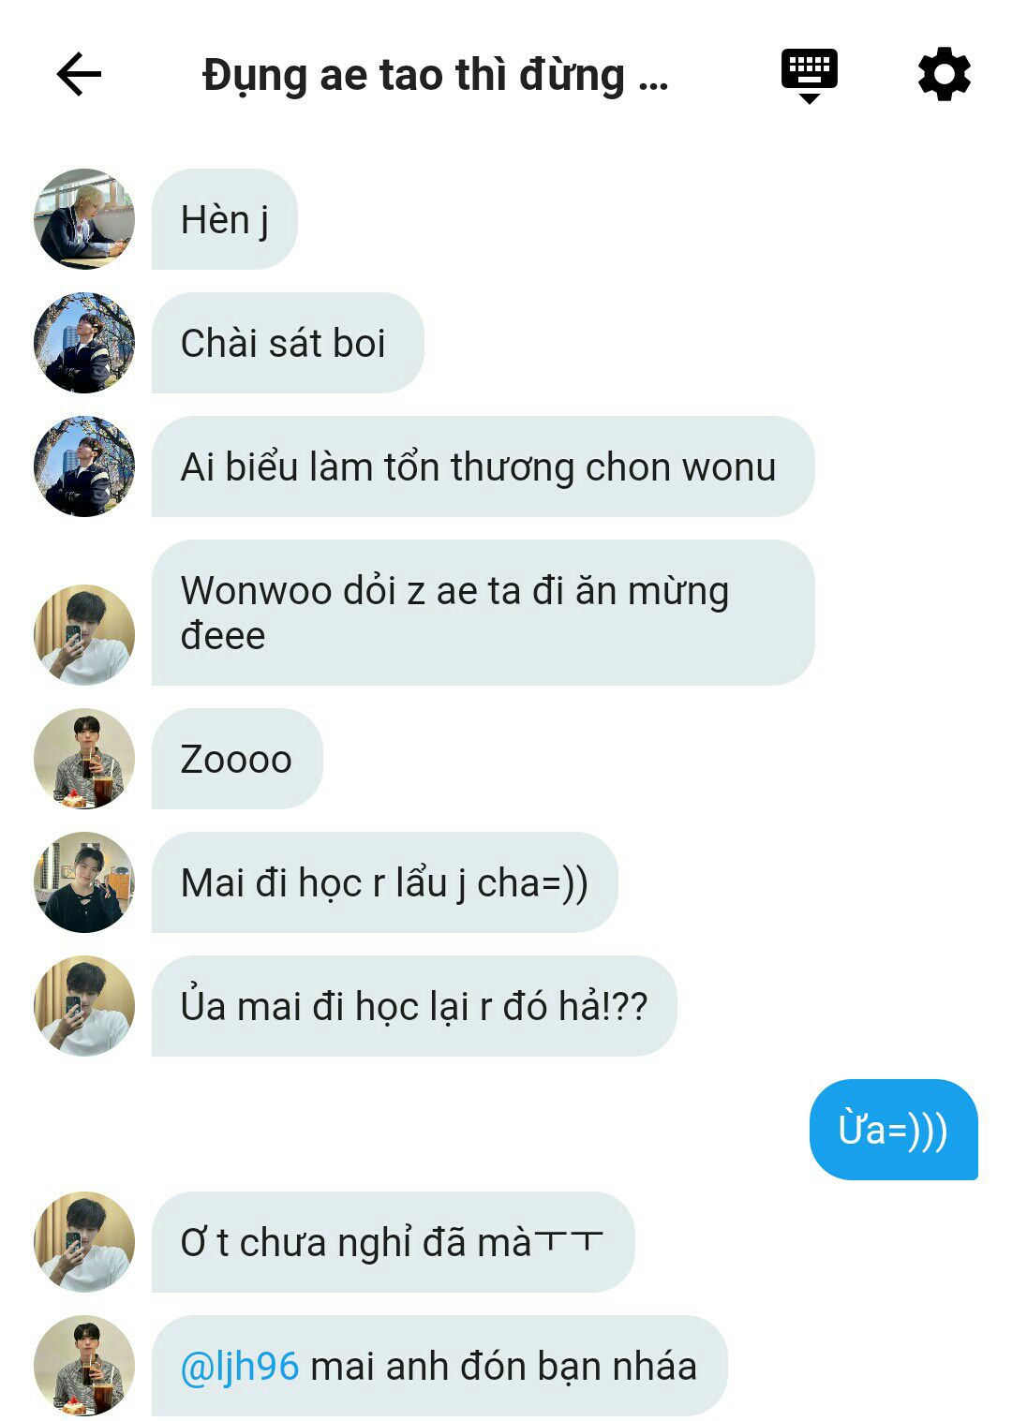Tap avatar next to 'Mai đi học r lẩu j cha' message

tap(84, 882)
